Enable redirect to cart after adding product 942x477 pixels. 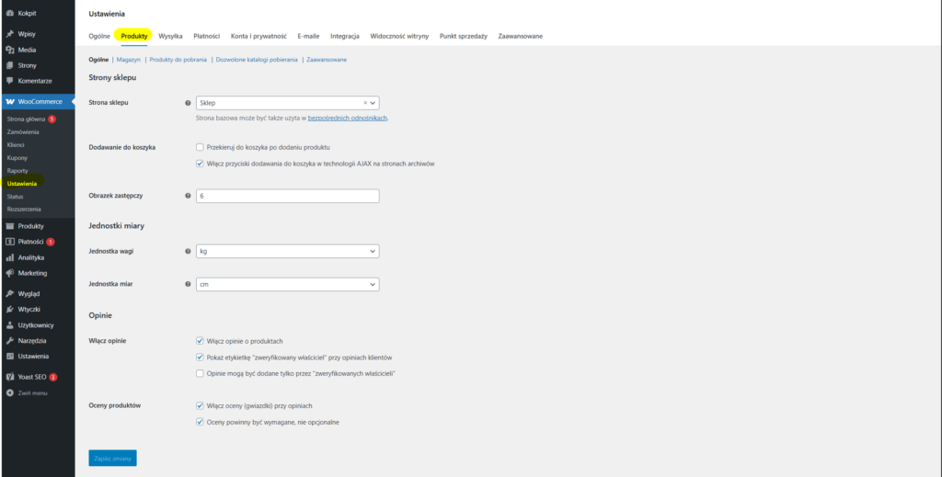200,147
